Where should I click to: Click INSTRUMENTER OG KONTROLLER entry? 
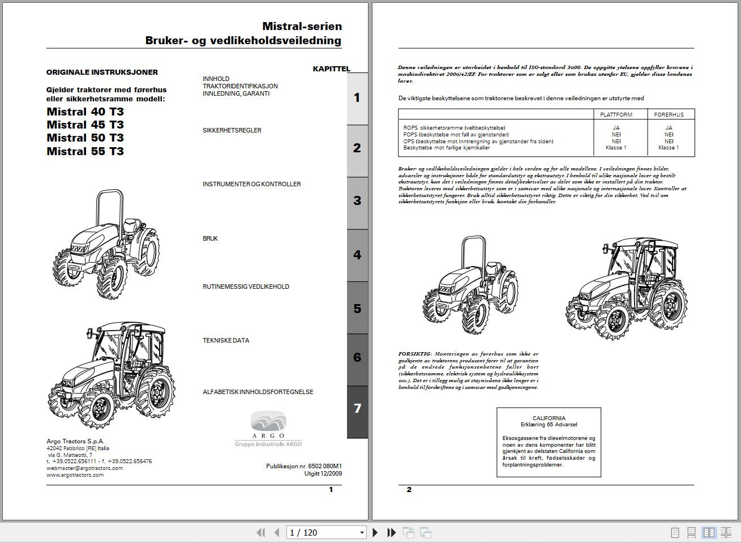(x=252, y=184)
